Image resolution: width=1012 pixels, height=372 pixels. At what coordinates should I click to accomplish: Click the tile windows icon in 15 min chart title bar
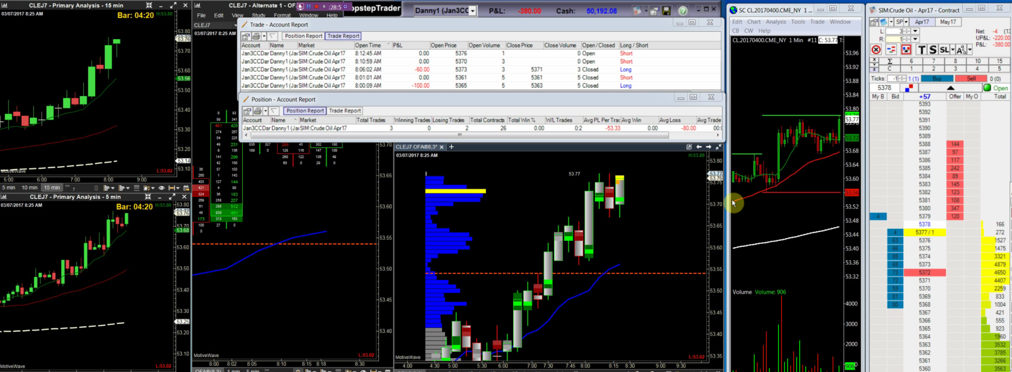coord(149,5)
